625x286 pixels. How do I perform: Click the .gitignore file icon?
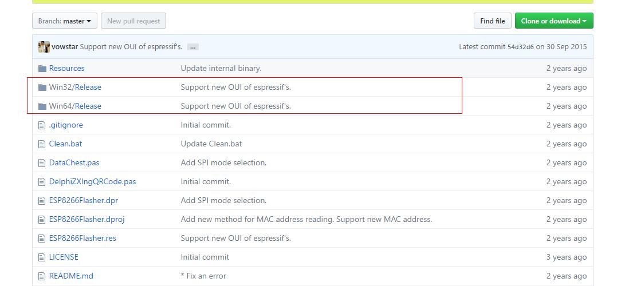[x=42, y=125]
